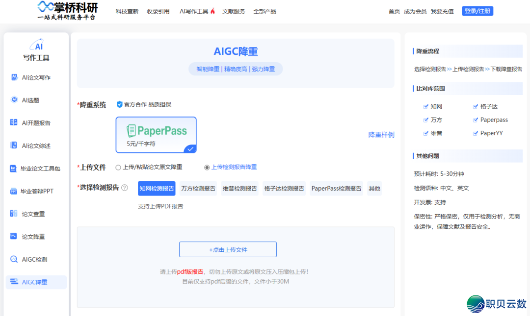The width and height of the screenshot is (530, 316).
Task: Click the 毕业答辩PPT sidebar icon
Action: [x=13, y=191]
